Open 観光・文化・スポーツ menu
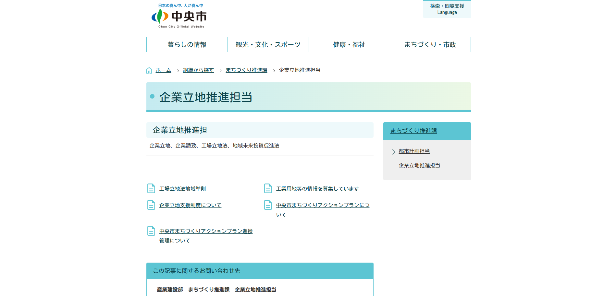Viewport: 616px width, 296px height. [x=268, y=44]
